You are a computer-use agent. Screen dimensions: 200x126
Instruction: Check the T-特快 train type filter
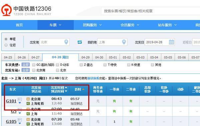105,65
